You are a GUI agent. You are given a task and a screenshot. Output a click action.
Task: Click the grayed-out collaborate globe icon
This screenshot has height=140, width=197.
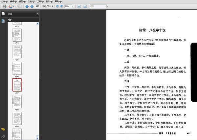tap(19, 6)
